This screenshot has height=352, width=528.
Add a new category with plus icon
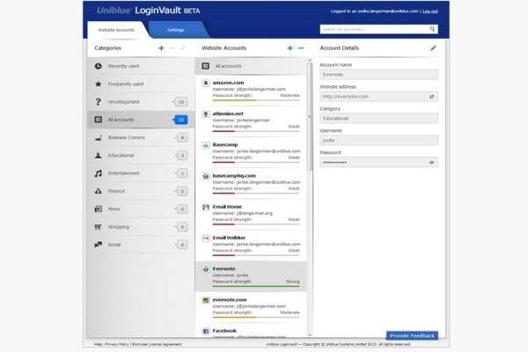161,48
